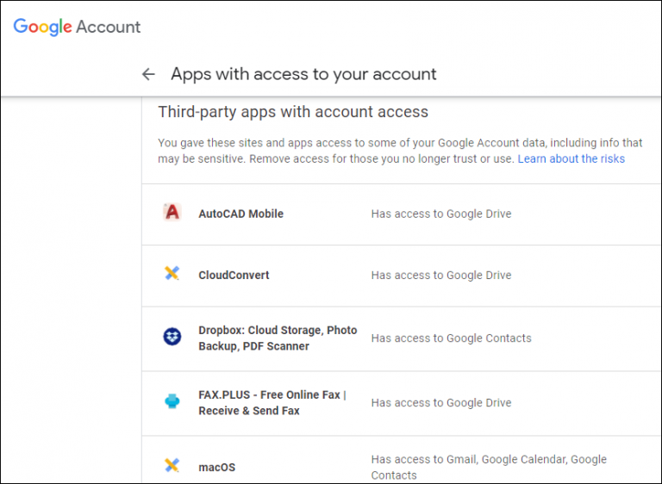Click the Apps with access to your account title

pos(303,74)
